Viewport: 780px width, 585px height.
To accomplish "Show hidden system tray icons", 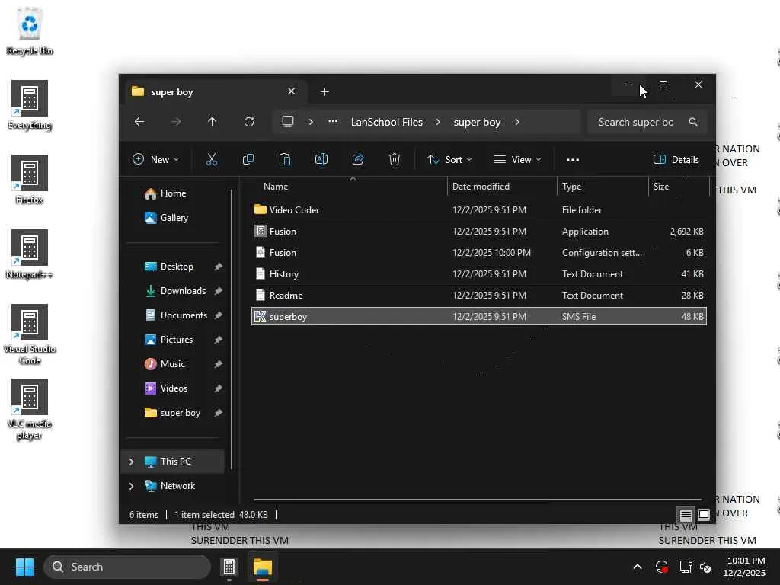I will coord(638,567).
